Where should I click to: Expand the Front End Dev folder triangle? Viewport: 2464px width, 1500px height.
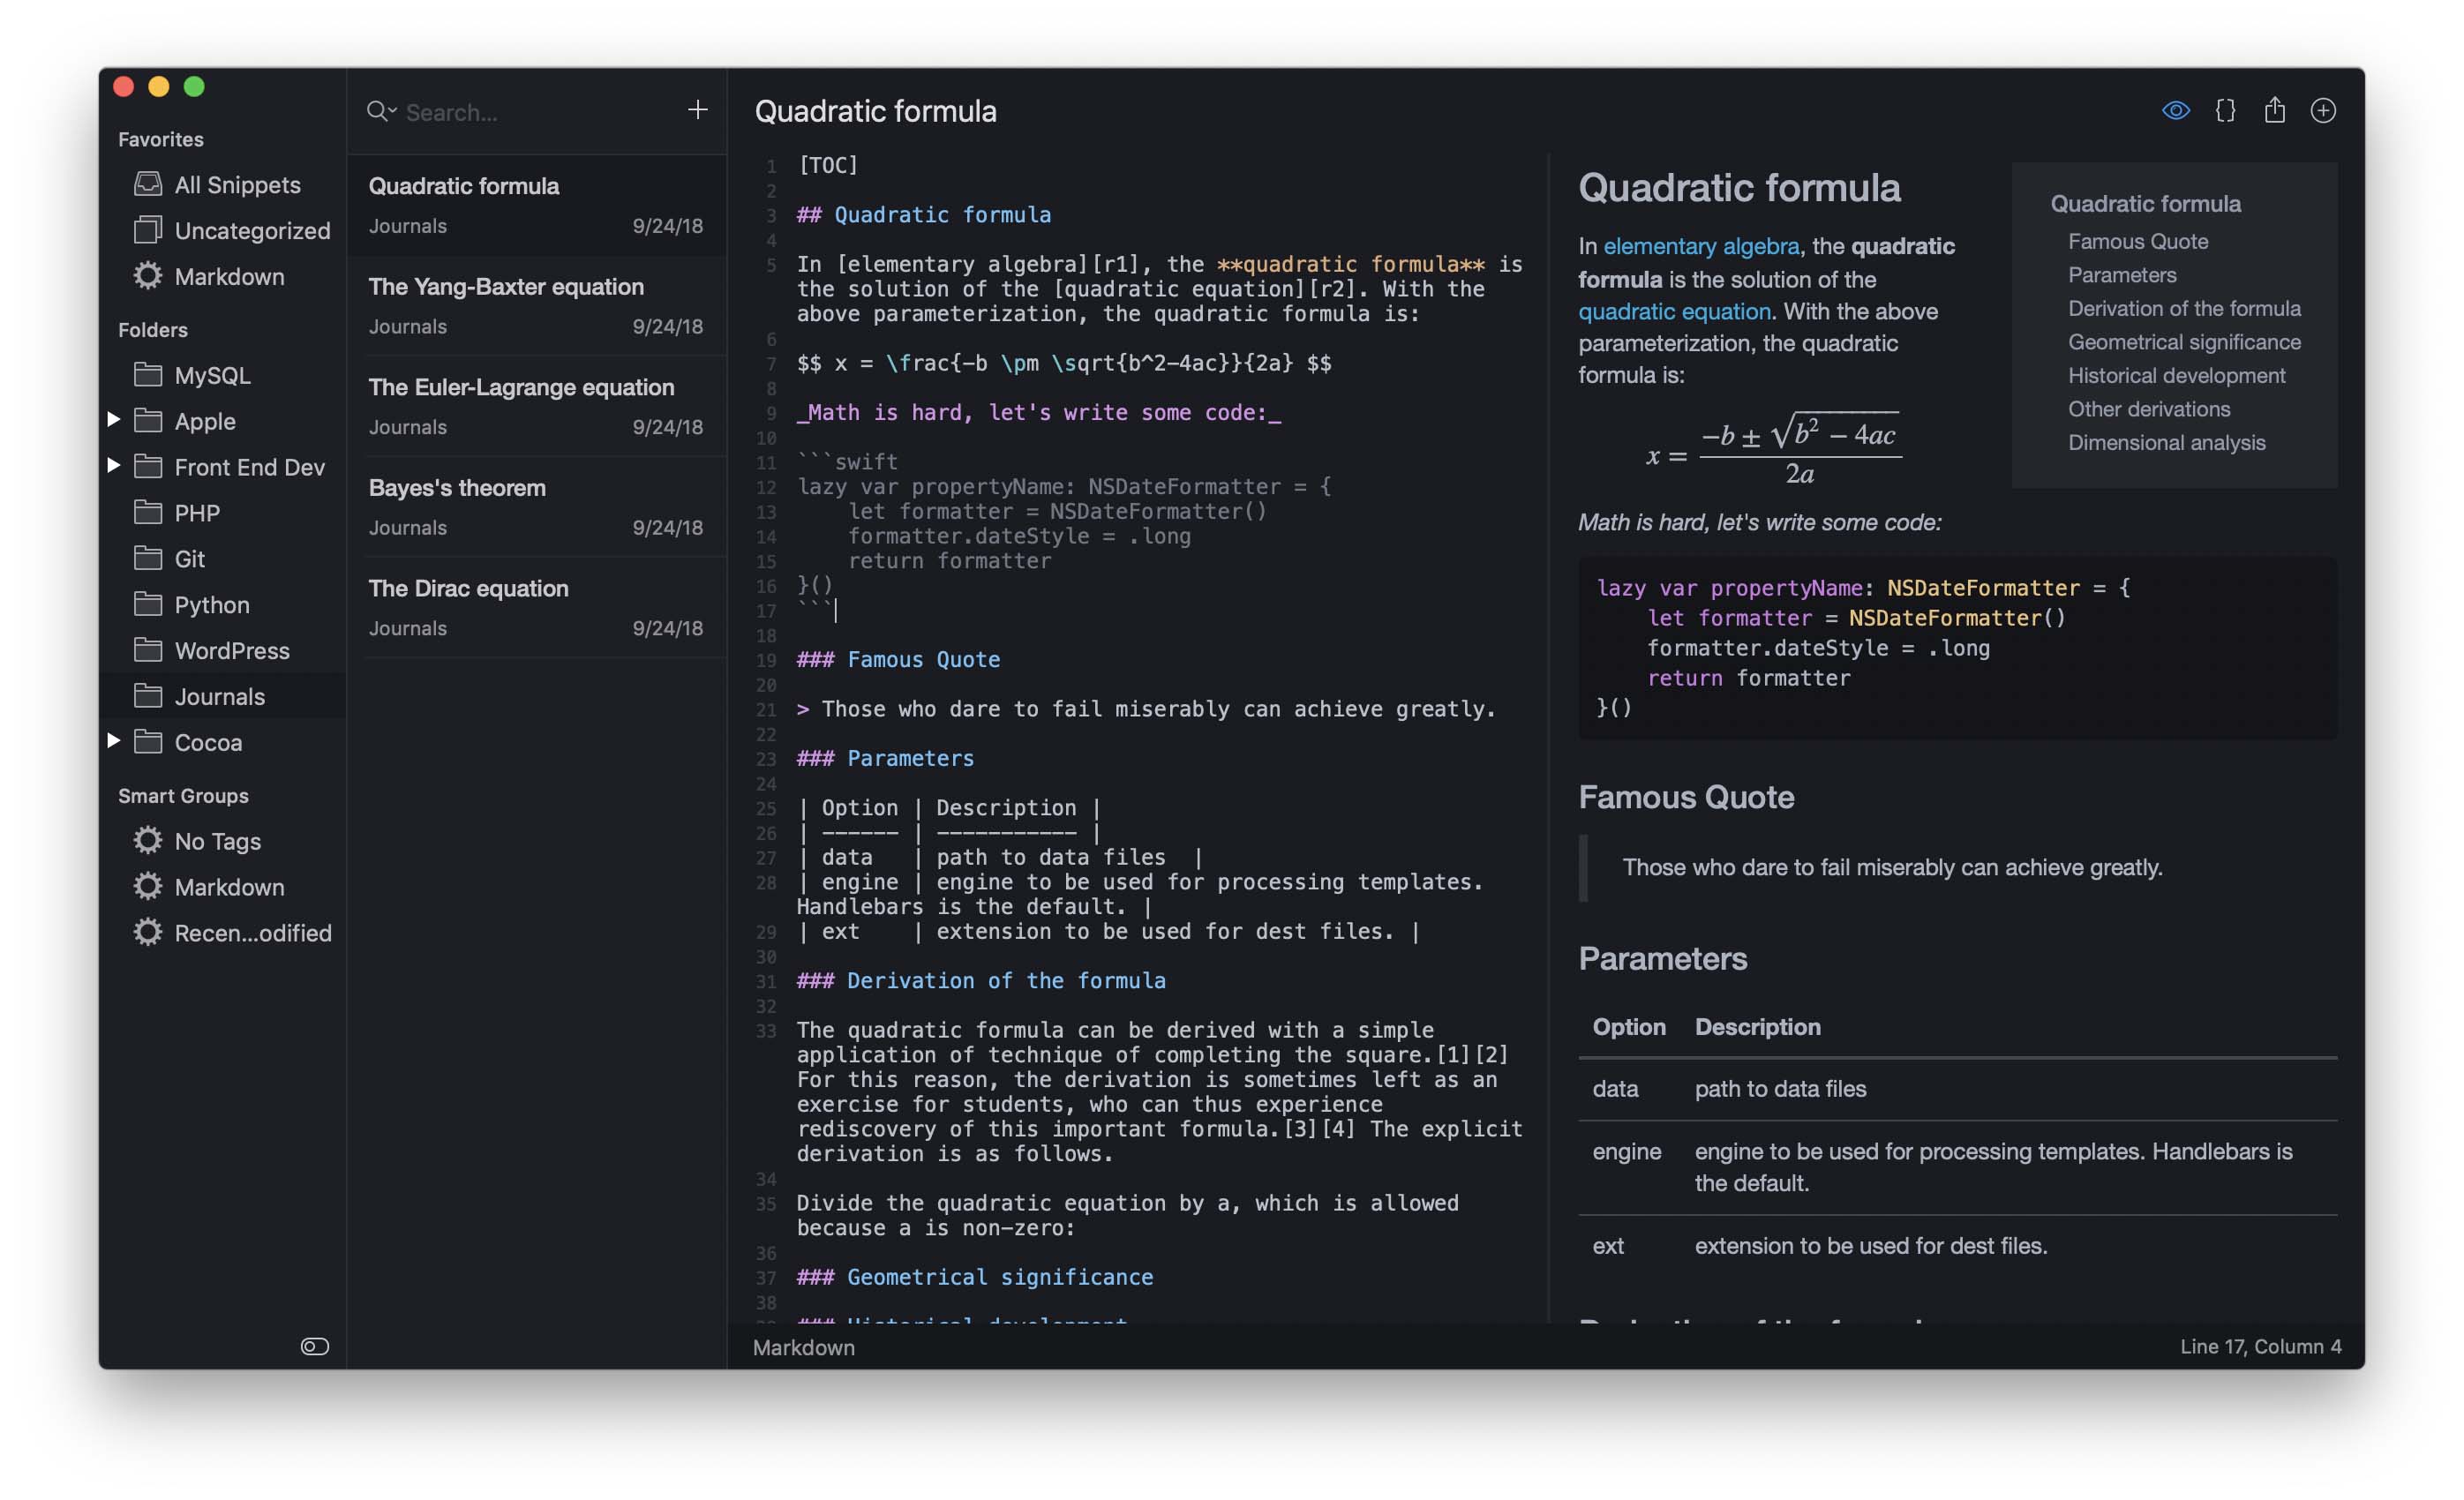point(114,466)
